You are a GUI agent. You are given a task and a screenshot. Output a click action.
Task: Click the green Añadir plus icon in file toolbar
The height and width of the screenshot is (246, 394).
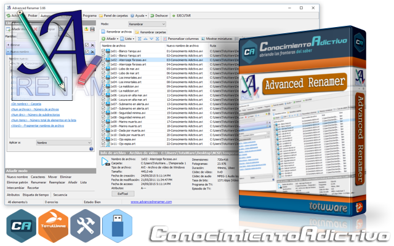(103, 39)
